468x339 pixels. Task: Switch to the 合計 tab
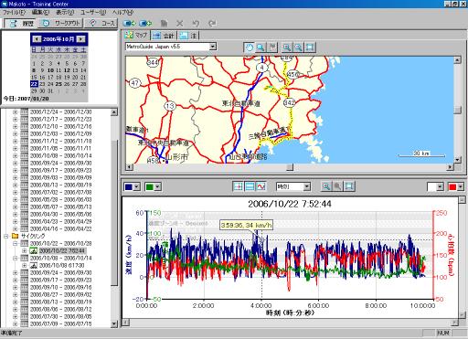pos(164,36)
